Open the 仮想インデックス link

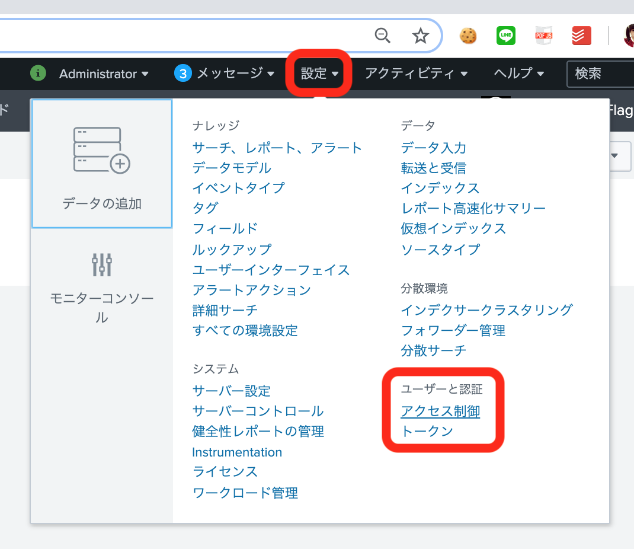453,229
